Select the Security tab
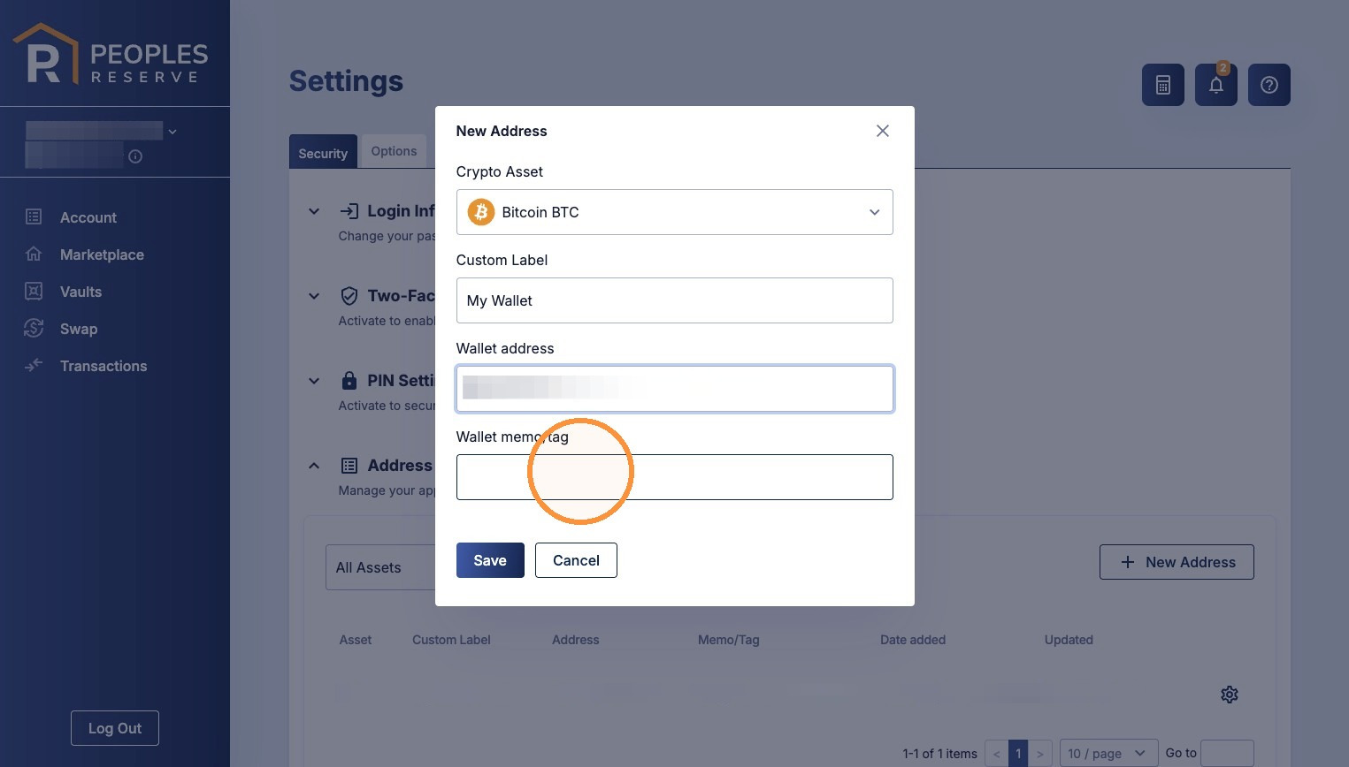This screenshot has width=1349, height=767. tap(323, 152)
